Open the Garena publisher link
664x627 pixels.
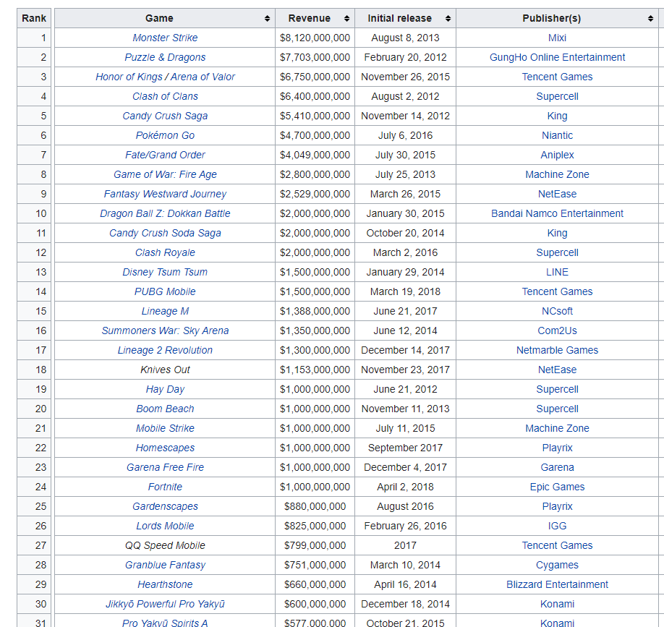(x=557, y=466)
